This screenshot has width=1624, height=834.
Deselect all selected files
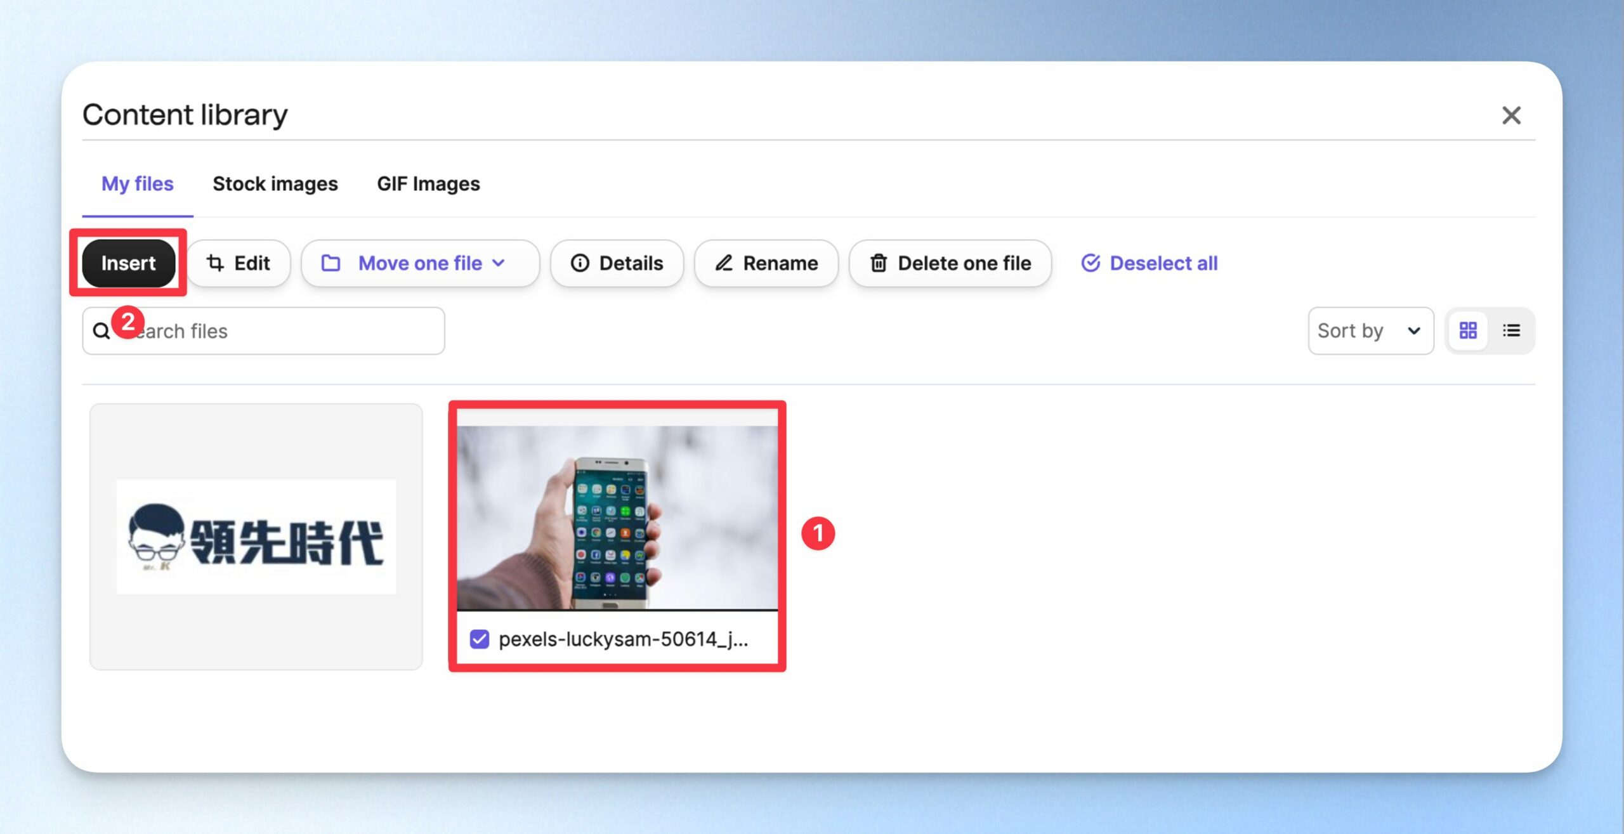[x=1149, y=263]
